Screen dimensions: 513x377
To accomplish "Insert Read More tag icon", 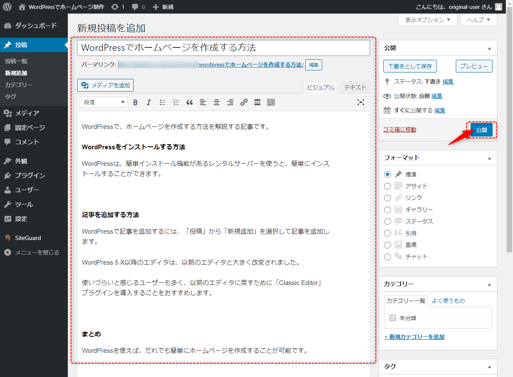I will click(257, 102).
